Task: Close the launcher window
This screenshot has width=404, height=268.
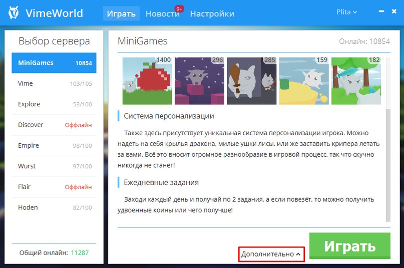Action: 394,11
